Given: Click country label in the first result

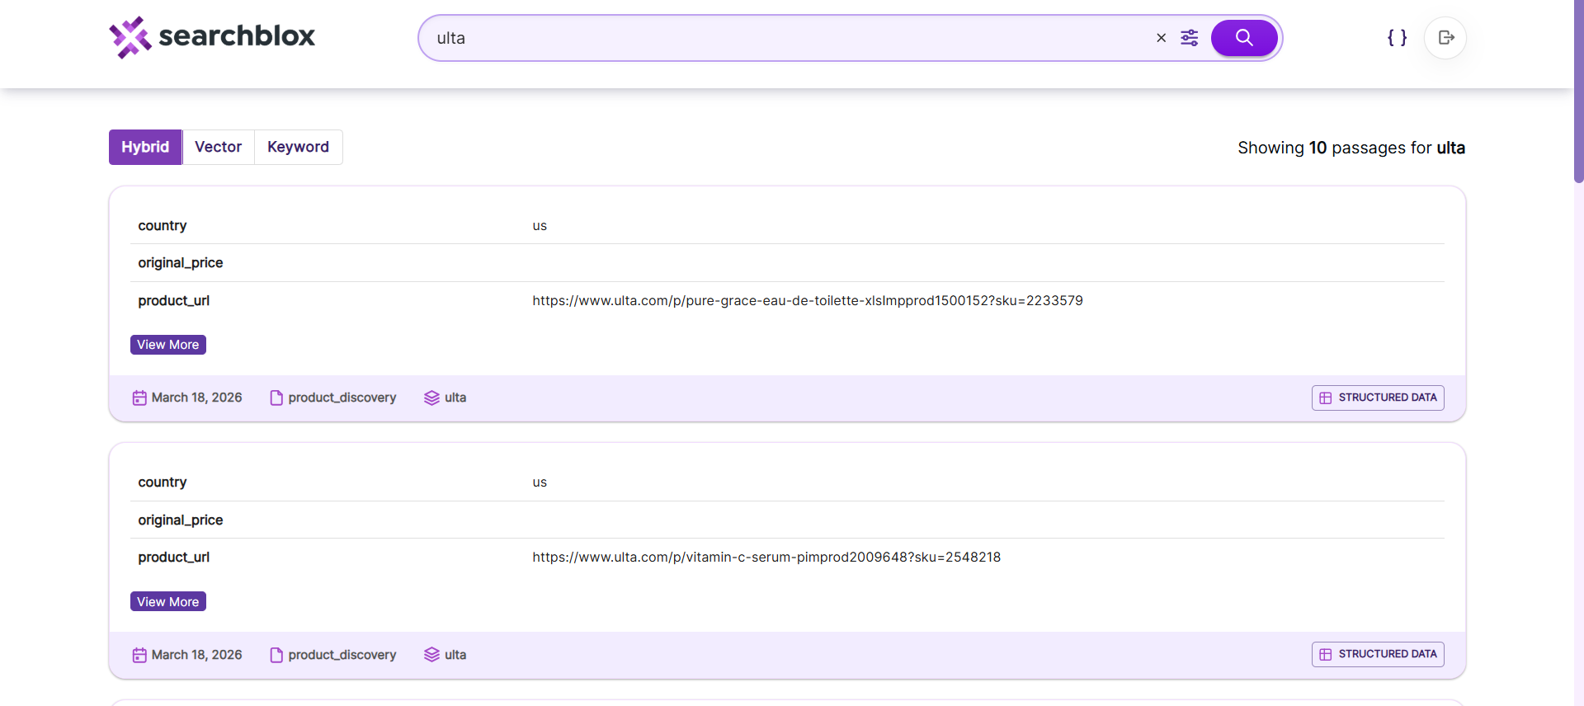Looking at the screenshot, I should coord(163,226).
